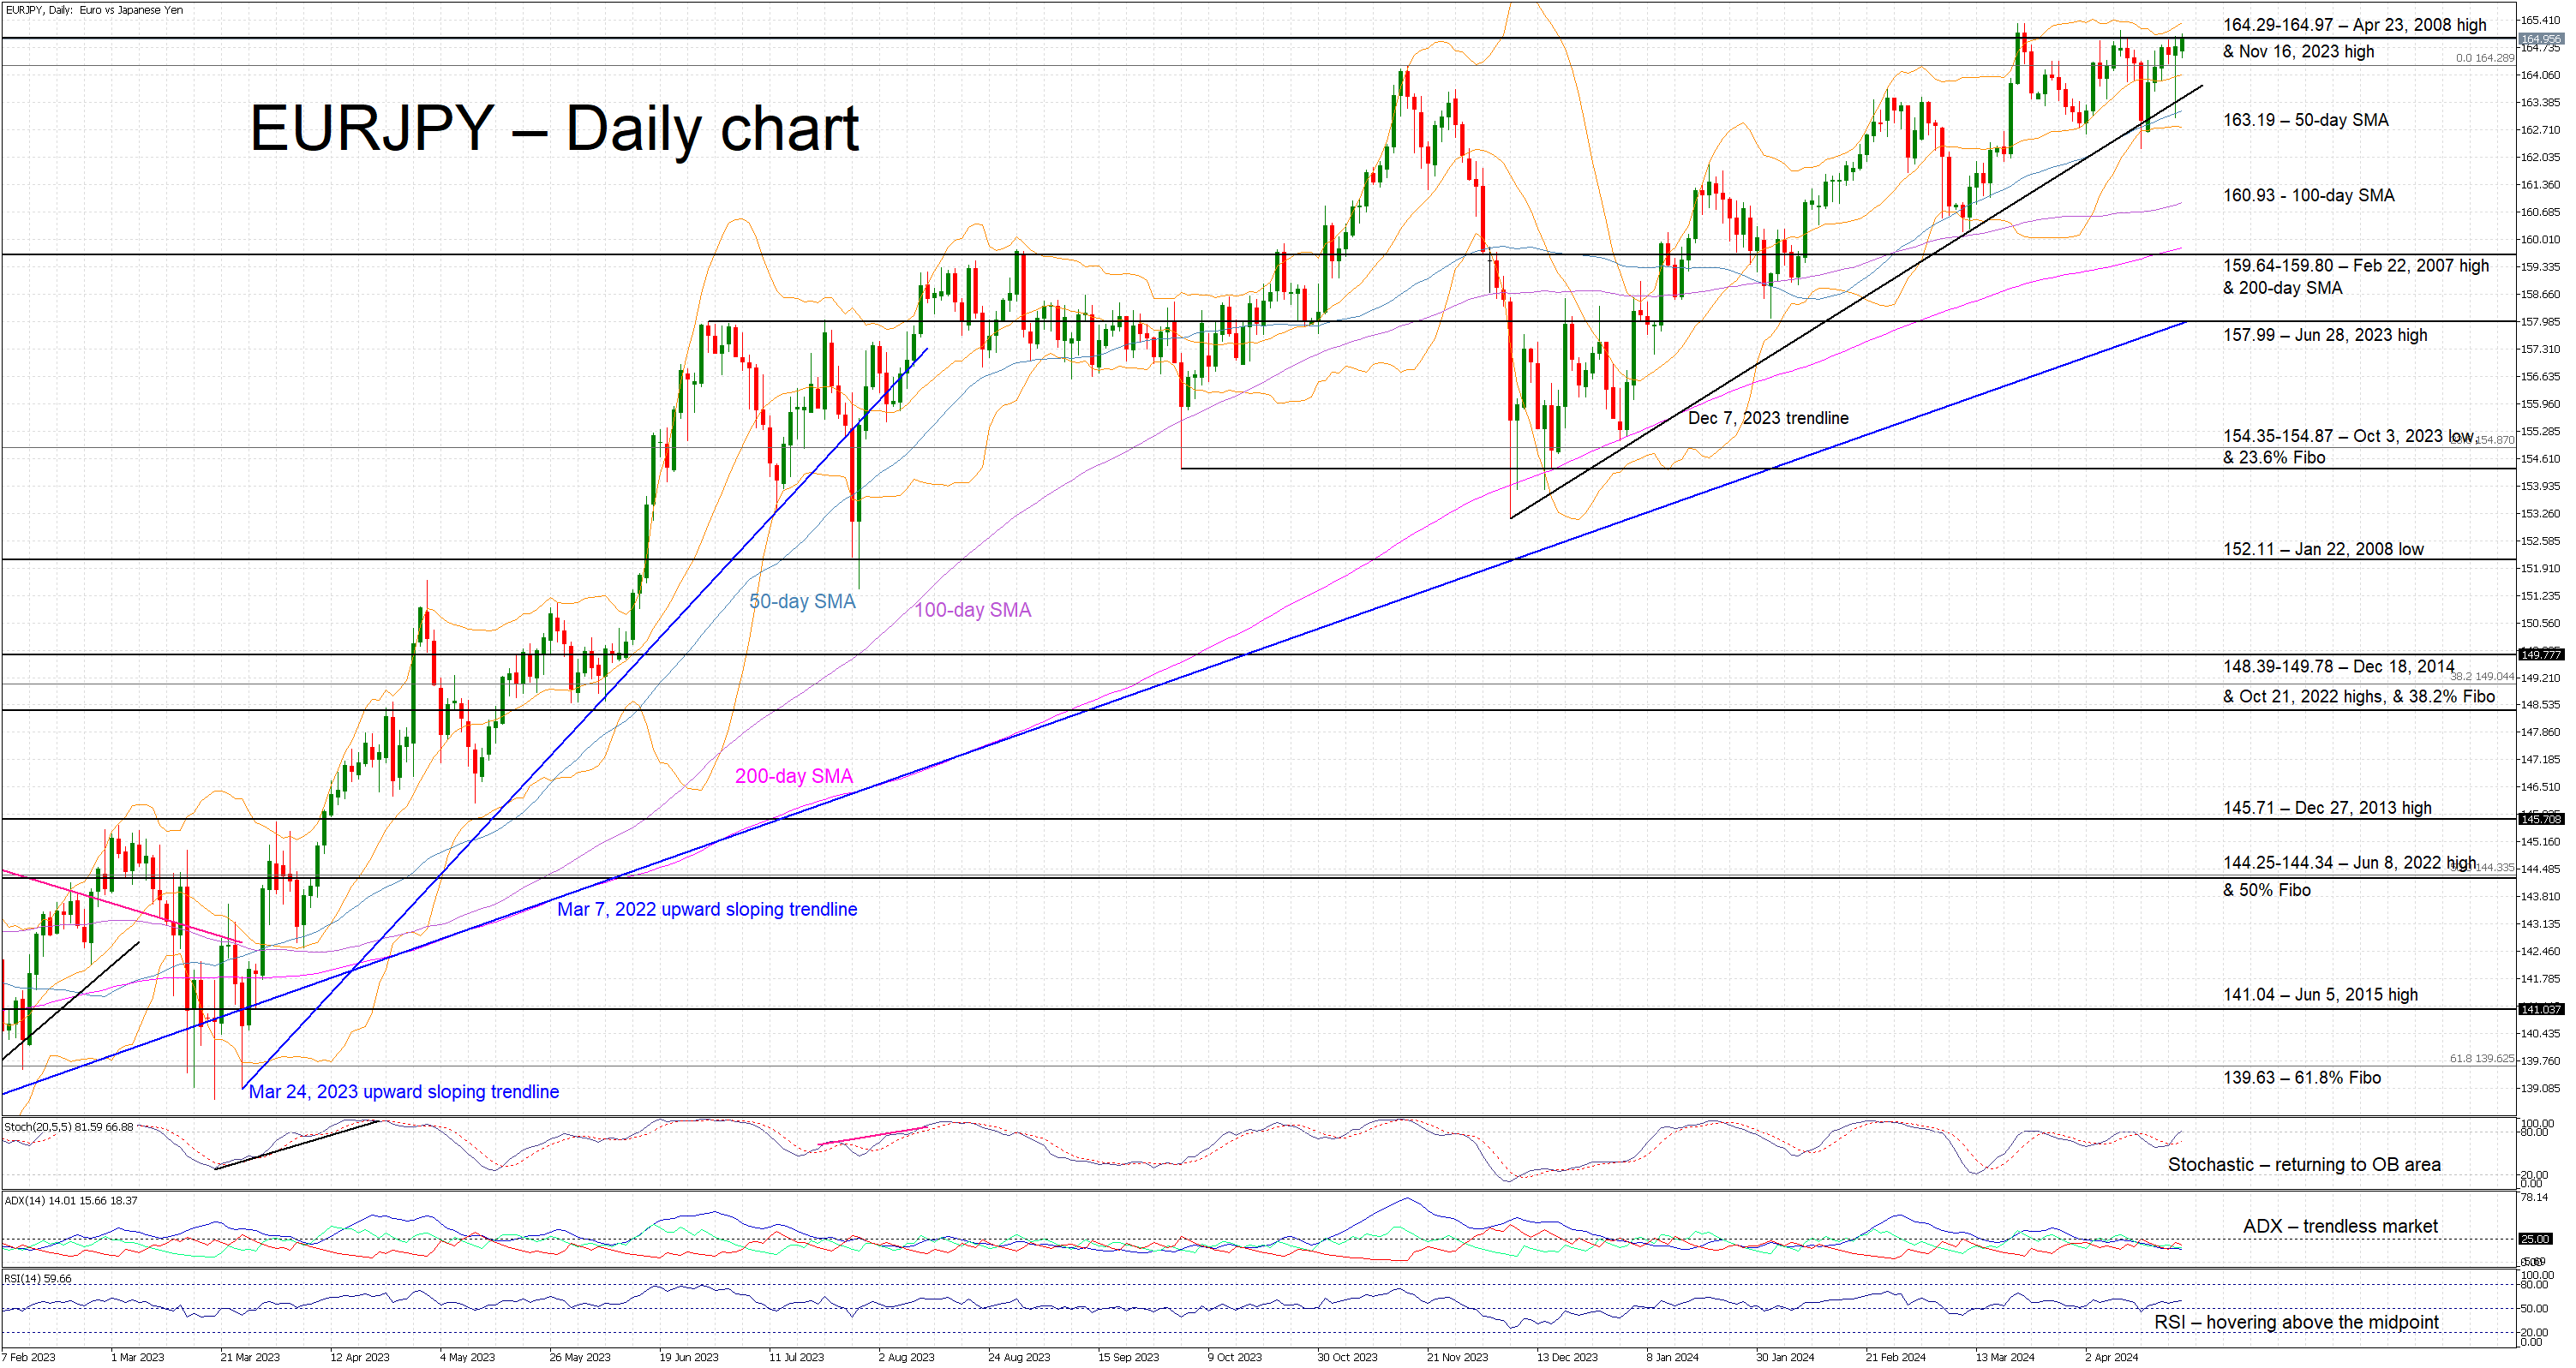The width and height of the screenshot is (2576, 1368).
Task: Click the '19 Jun 2023' date on time axis
Action: 688,1357
